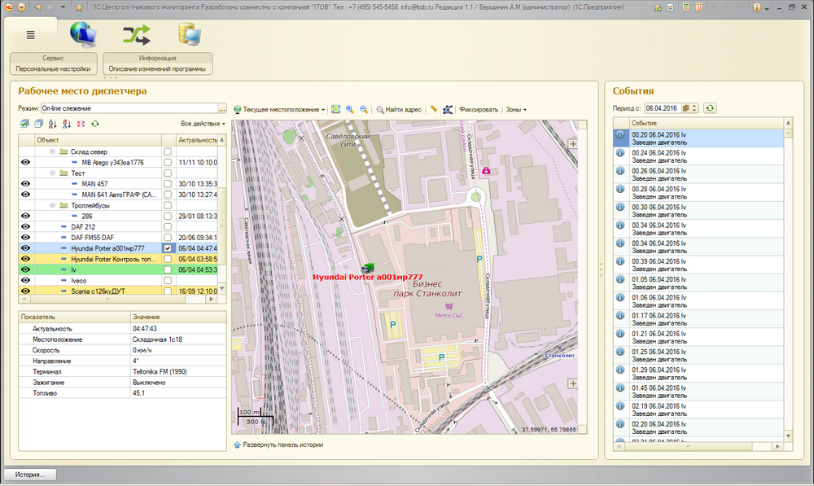This screenshot has width=814, height=486.
Task: Click the polygon zone drawing icon
Action: 448,109
